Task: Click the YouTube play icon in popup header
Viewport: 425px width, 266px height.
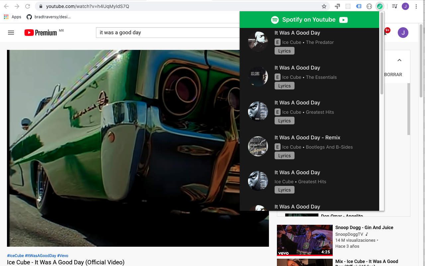Action: coord(343,20)
